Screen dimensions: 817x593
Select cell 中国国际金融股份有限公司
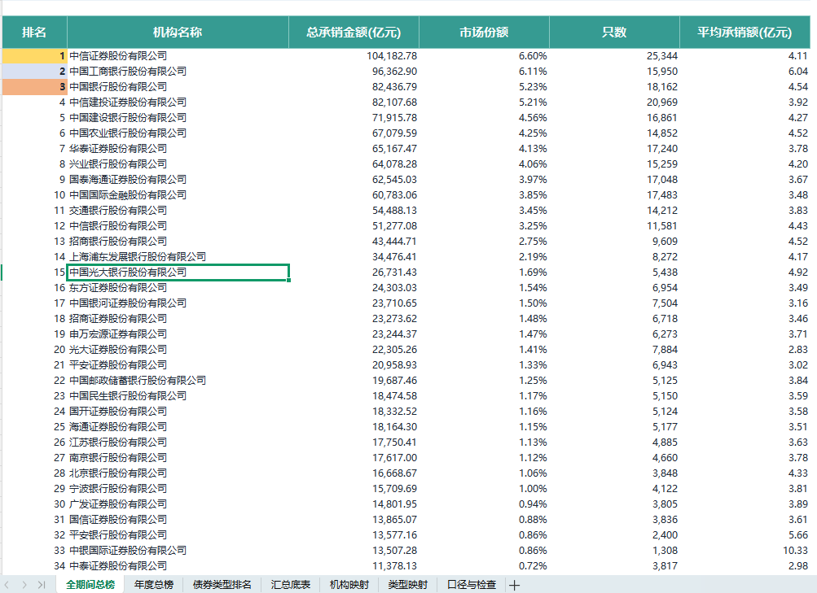(x=178, y=195)
